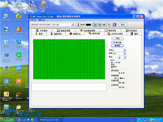Switch to the 磁盘监视器 tab
The image size is (163, 122).
(64, 31)
